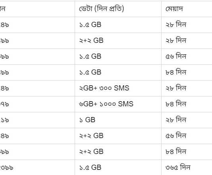Screen dimensions: 212x175
Task: Select ২+২ GB cell beside ৫৬ দিন
Action: pyautogui.click(x=91, y=136)
